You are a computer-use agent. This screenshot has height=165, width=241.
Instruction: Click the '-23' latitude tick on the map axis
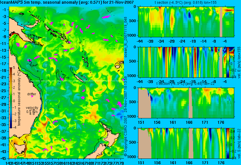click(4, 84)
